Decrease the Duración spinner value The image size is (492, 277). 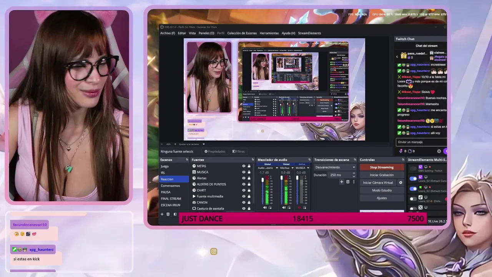354,176
